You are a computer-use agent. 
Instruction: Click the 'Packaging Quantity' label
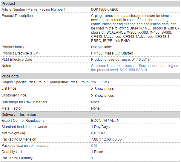pos(17,158)
